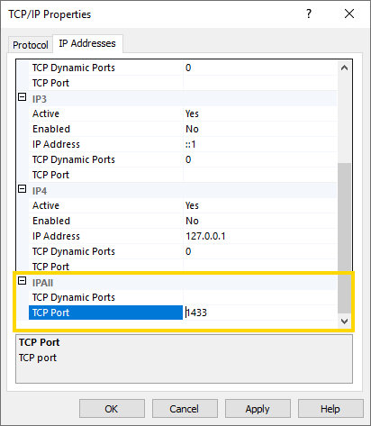Click the OK button
Image resolution: width=371 pixels, height=426 pixels.
click(112, 409)
